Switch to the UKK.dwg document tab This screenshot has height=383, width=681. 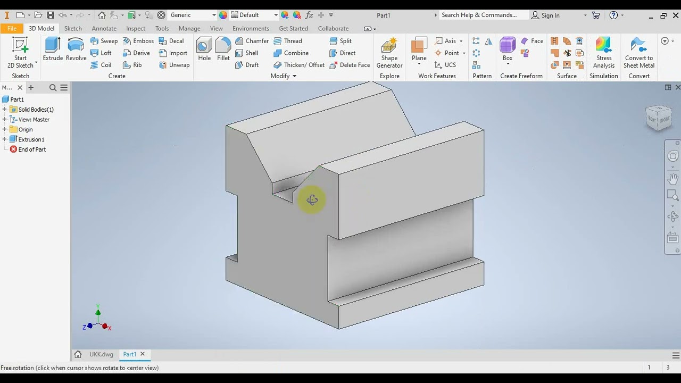[x=101, y=354]
